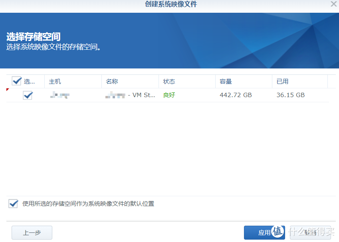Click the 选... column header label
This screenshot has height=242, width=339.
tap(30, 82)
